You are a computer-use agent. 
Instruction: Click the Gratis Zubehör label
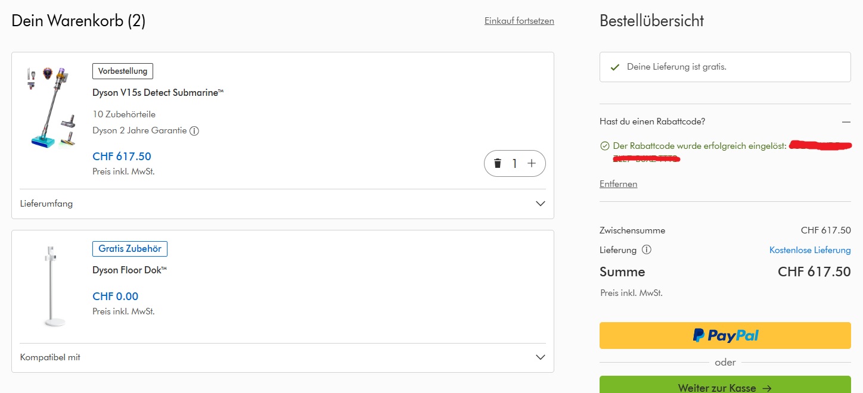click(x=130, y=248)
